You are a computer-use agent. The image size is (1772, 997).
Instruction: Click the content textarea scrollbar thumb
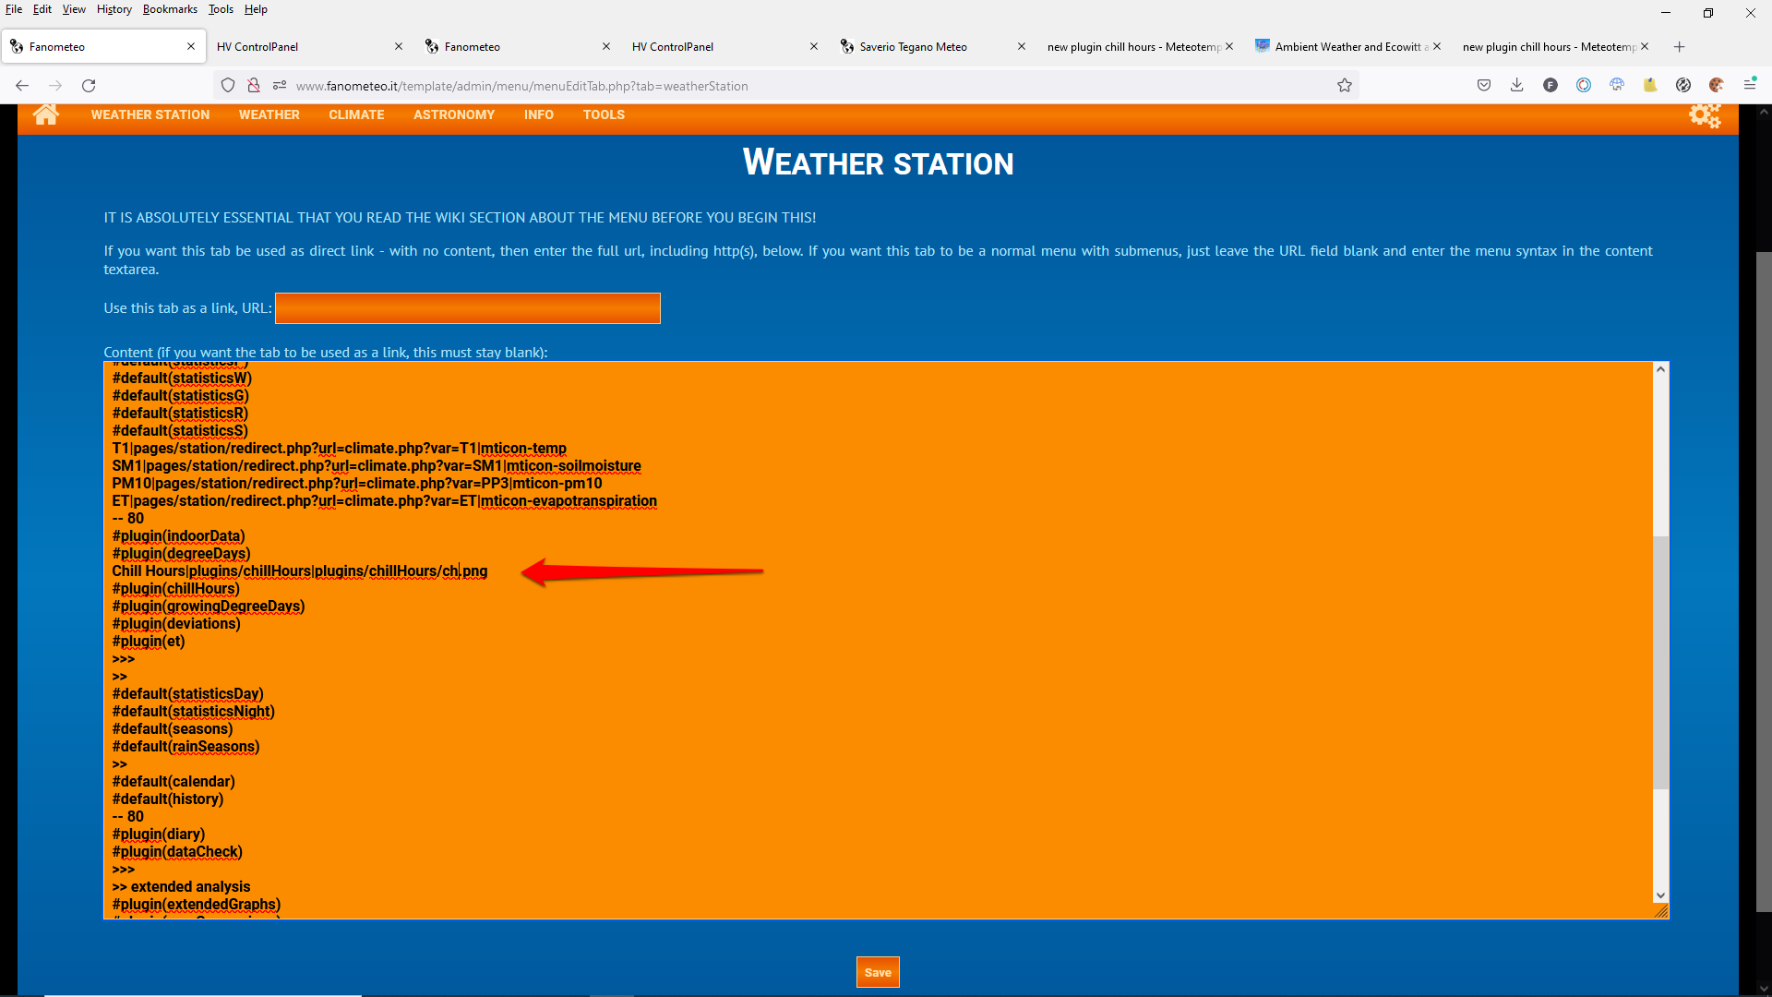1660,661
